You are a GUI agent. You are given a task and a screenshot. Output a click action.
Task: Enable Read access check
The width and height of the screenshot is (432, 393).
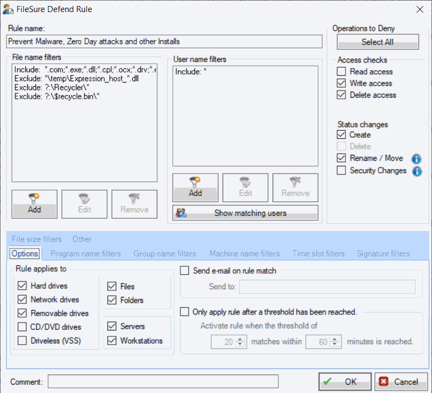click(x=342, y=71)
